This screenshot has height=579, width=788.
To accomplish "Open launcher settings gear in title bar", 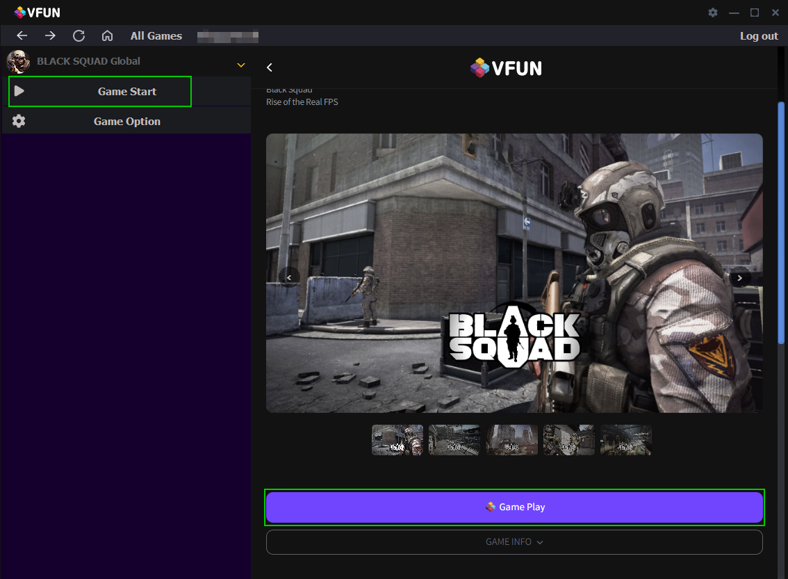I will click(713, 13).
